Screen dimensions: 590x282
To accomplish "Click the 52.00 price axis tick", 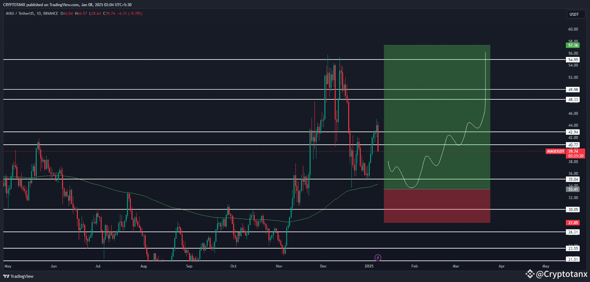I will [573, 77].
